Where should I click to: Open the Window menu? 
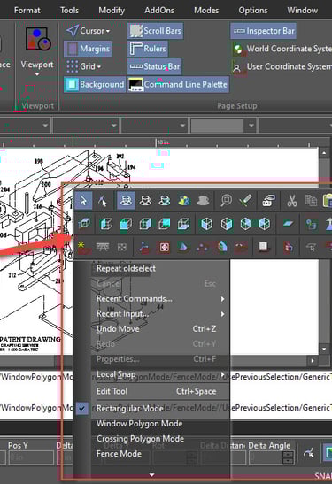tap(303, 11)
